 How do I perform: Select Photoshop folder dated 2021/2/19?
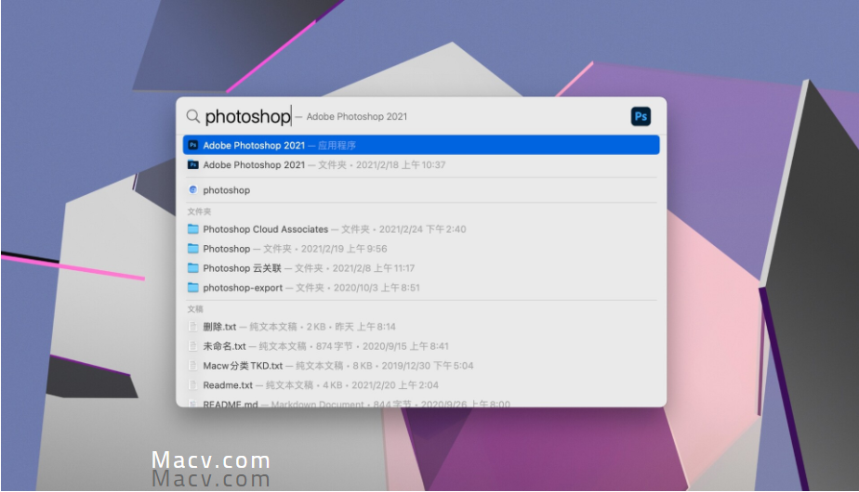tap(421, 249)
